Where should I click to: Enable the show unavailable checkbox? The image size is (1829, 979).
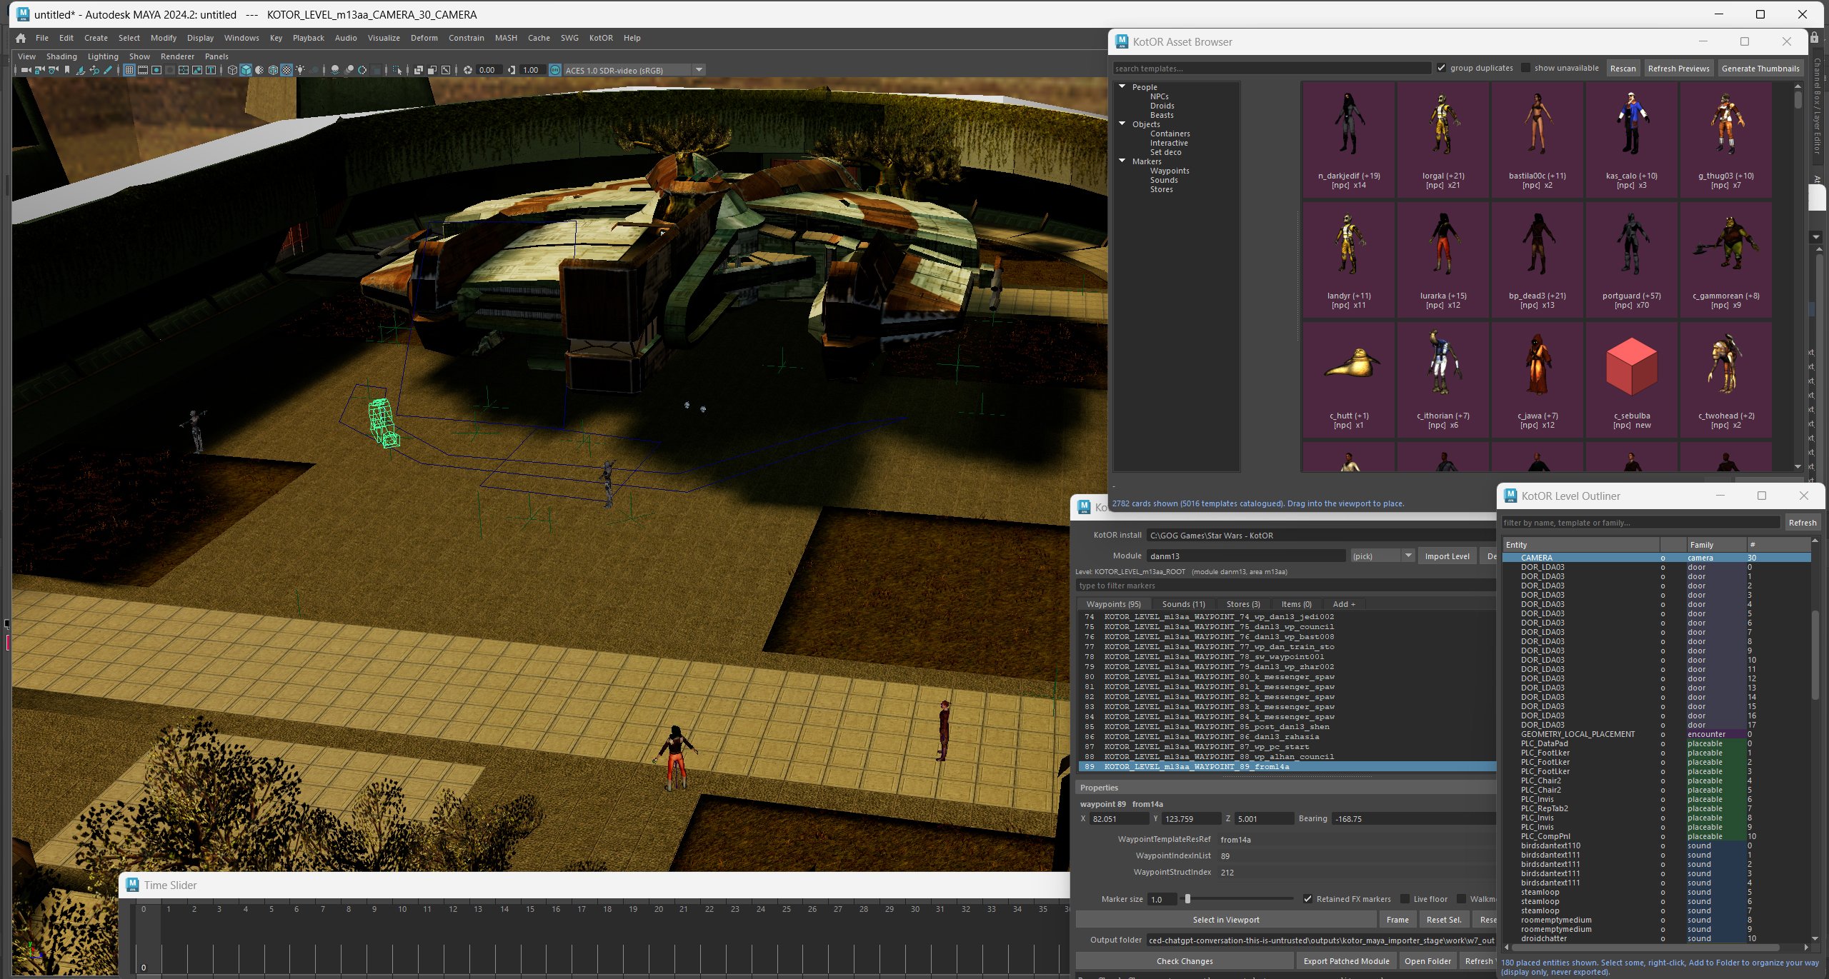tap(1525, 68)
